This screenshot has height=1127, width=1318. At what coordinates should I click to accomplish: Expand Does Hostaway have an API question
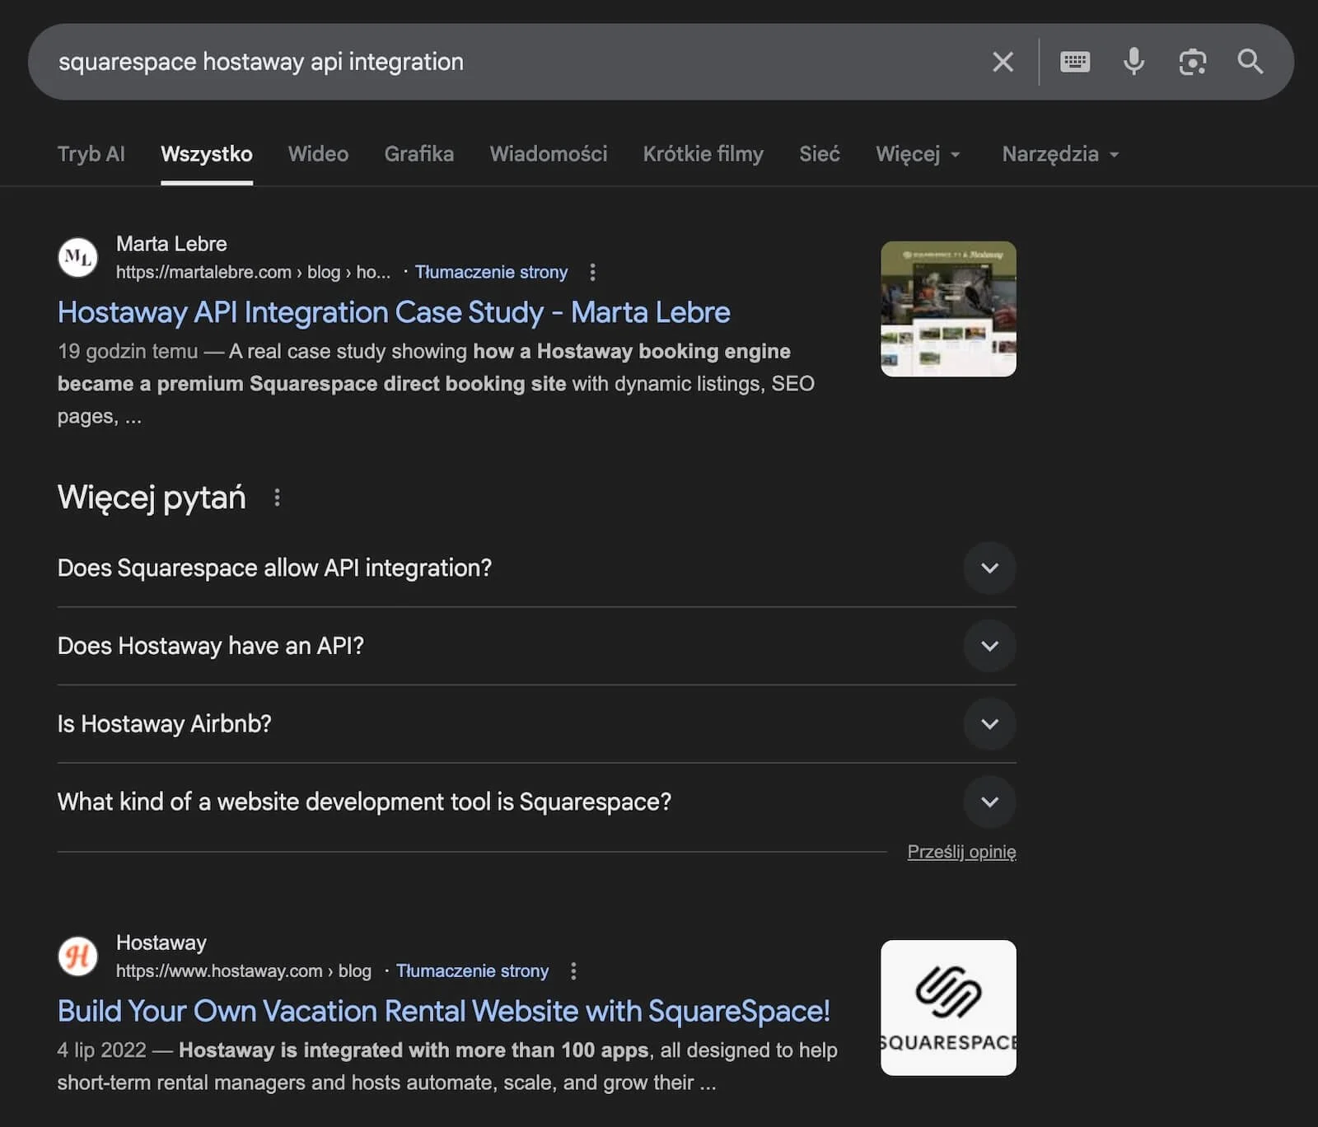coord(536,646)
